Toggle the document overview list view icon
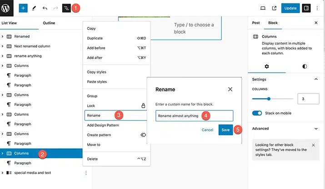 [66, 8]
